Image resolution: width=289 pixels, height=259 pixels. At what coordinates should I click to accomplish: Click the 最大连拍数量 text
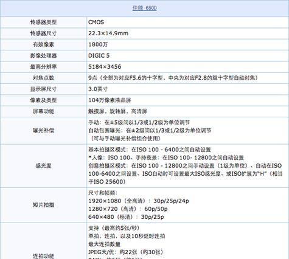tap(104, 244)
